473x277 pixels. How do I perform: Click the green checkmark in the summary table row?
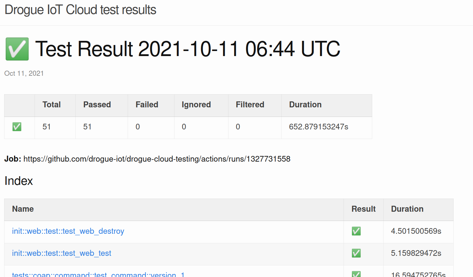point(17,126)
